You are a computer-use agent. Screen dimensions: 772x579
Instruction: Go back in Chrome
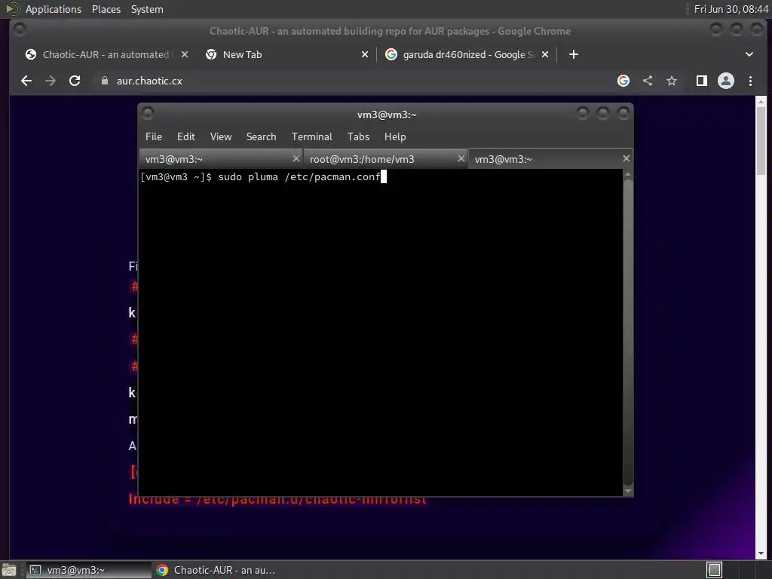coord(26,81)
